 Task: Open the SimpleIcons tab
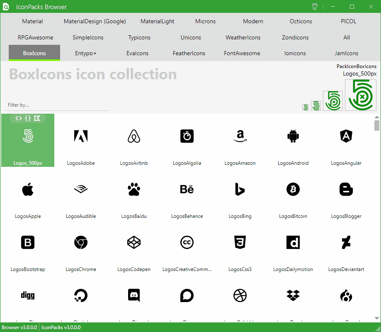pos(88,37)
